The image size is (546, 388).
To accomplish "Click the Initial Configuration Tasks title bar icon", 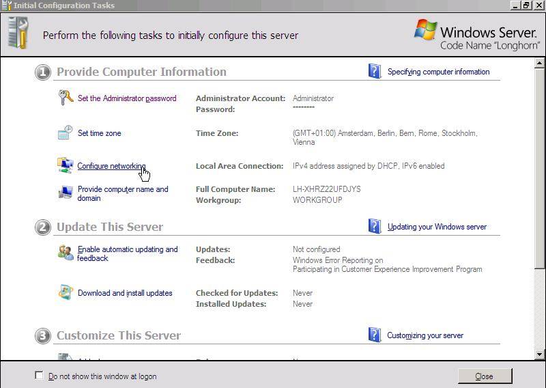I will pos(7,5).
